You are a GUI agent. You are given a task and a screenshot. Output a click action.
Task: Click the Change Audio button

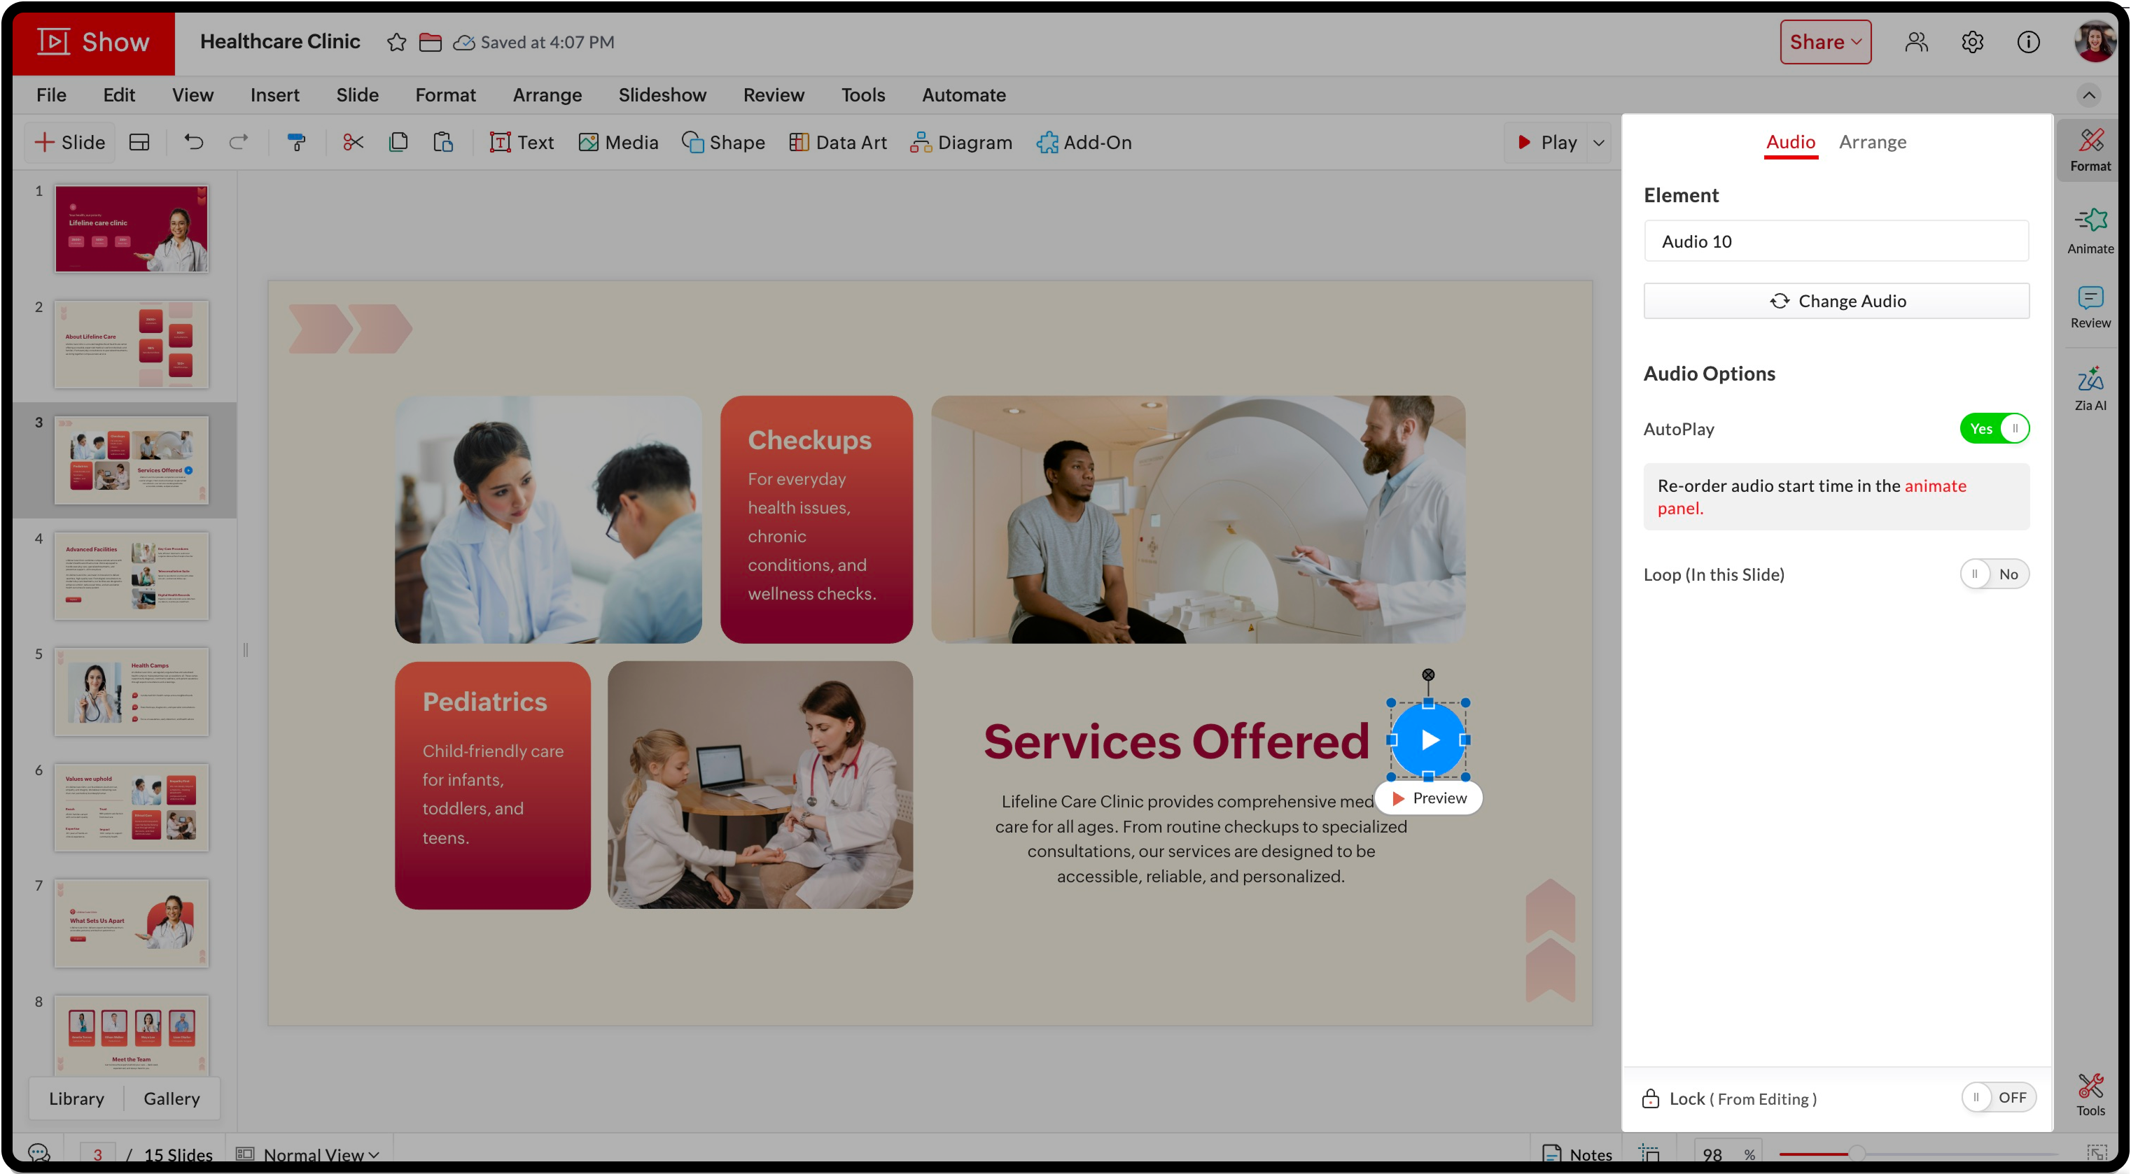pos(1836,301)
